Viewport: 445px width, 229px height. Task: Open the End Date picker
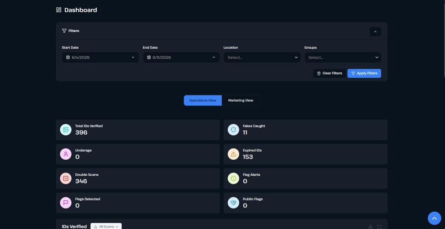[x=181, y=57]
